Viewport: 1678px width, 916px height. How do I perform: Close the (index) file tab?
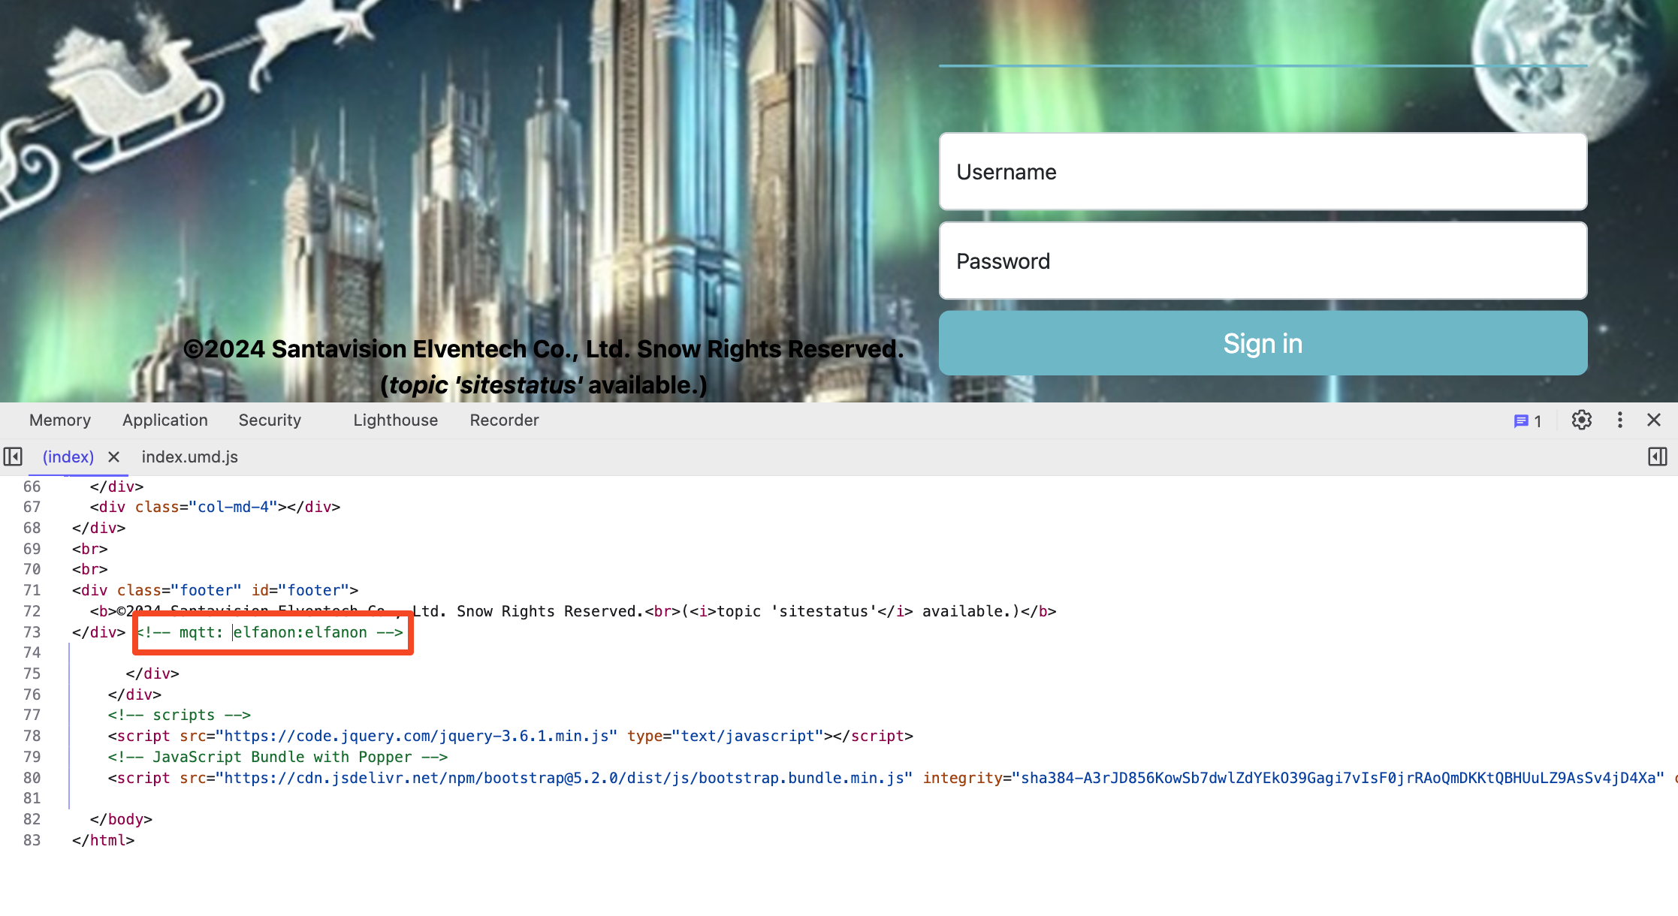click(x=113, y=456)
